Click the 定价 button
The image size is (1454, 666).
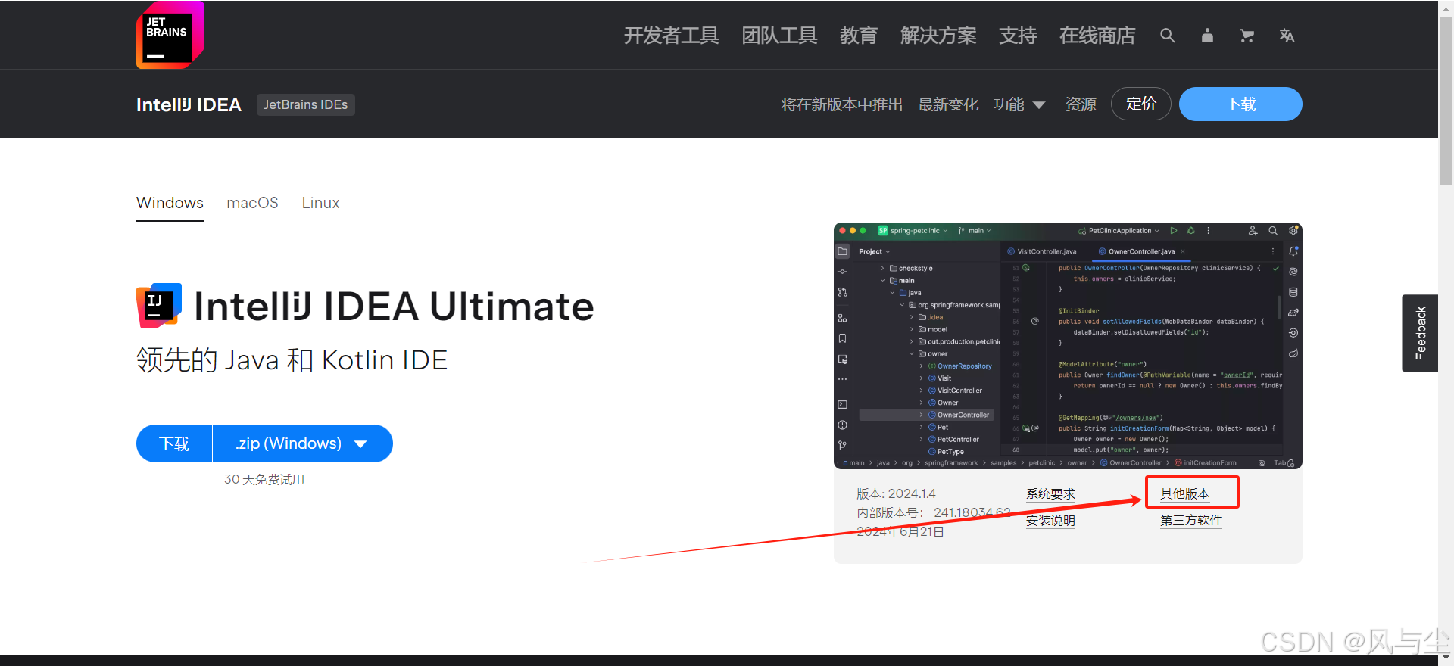coord(1141,104)
